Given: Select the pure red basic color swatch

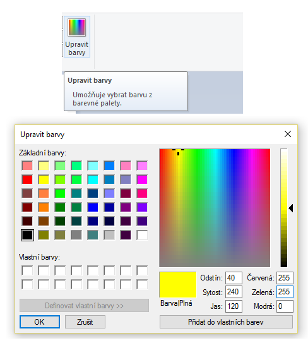Looking at the screenshot, I should [27, 179].
